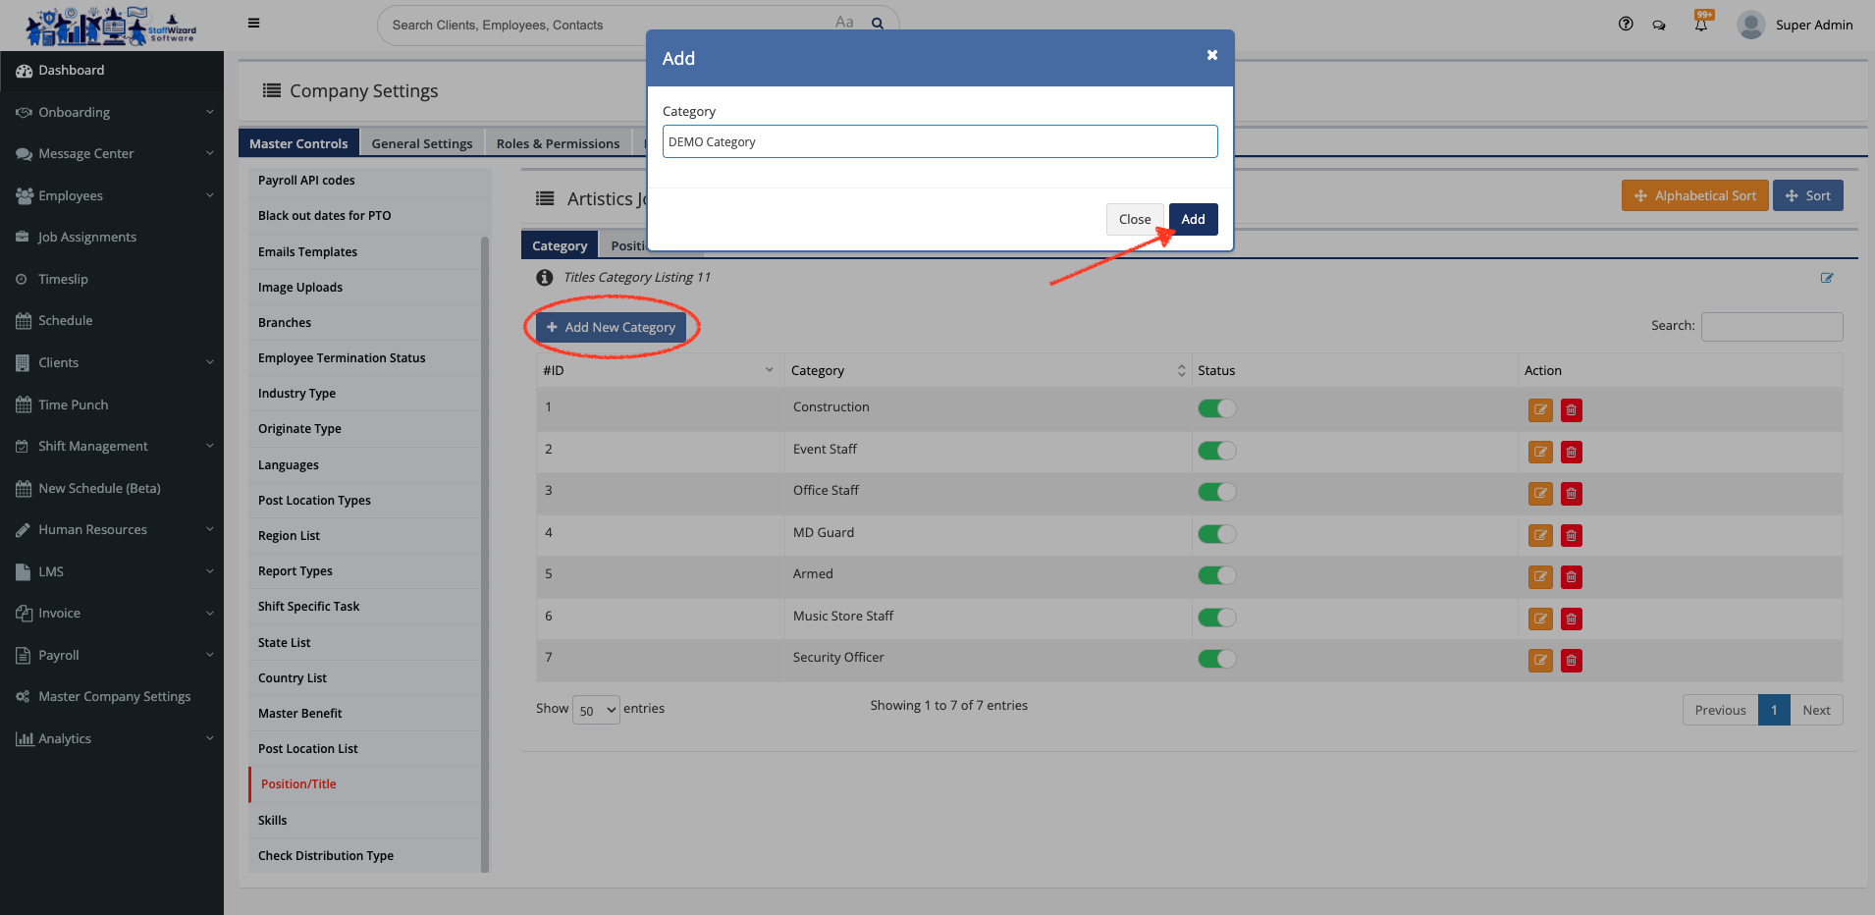Open the notifications bell icon
This screenshot has height=915, width=1875.
(x=1701, y=25)
